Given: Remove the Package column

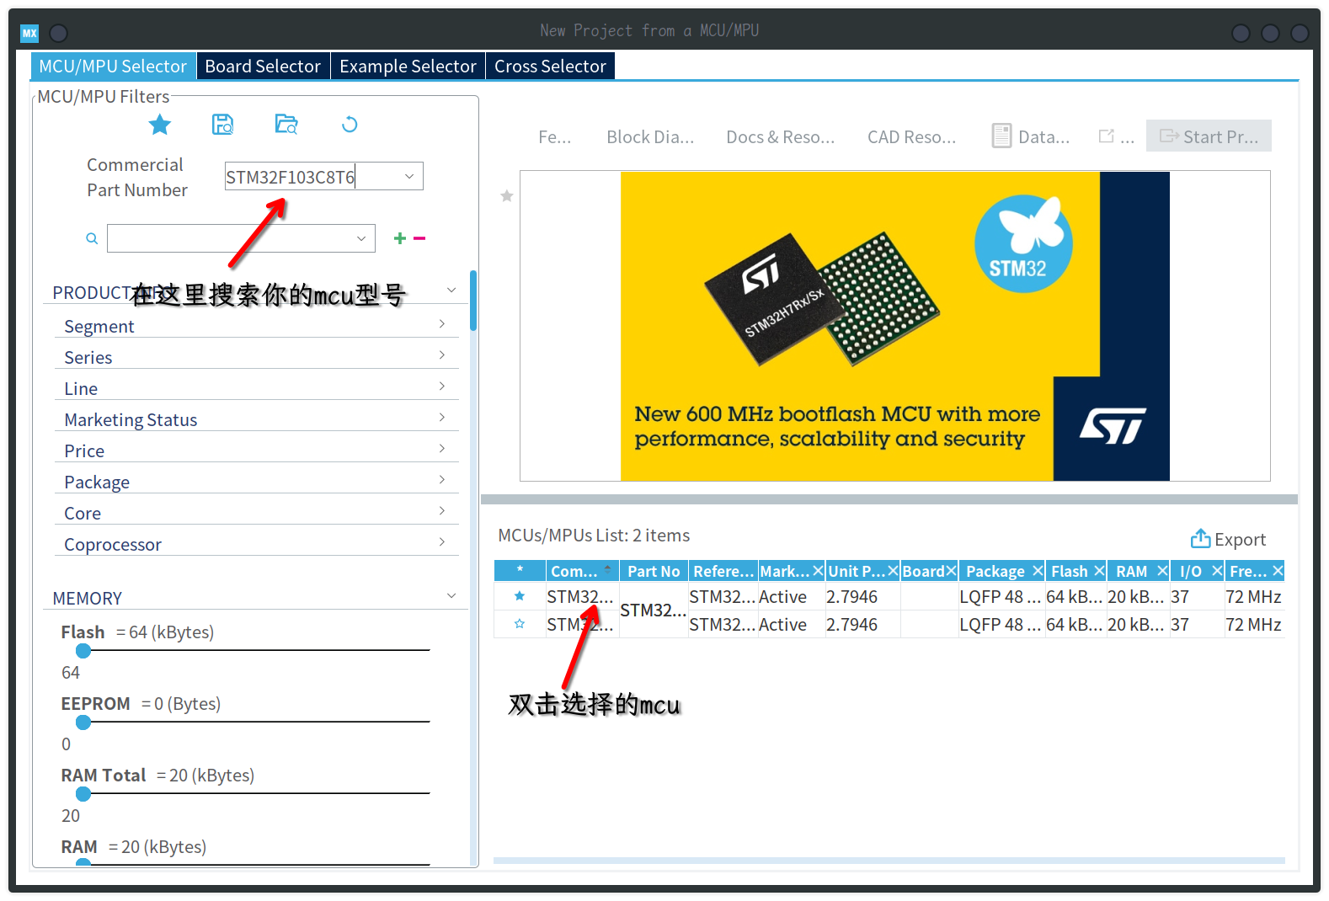Looking at the screenshot, I should click(1038, 571).
